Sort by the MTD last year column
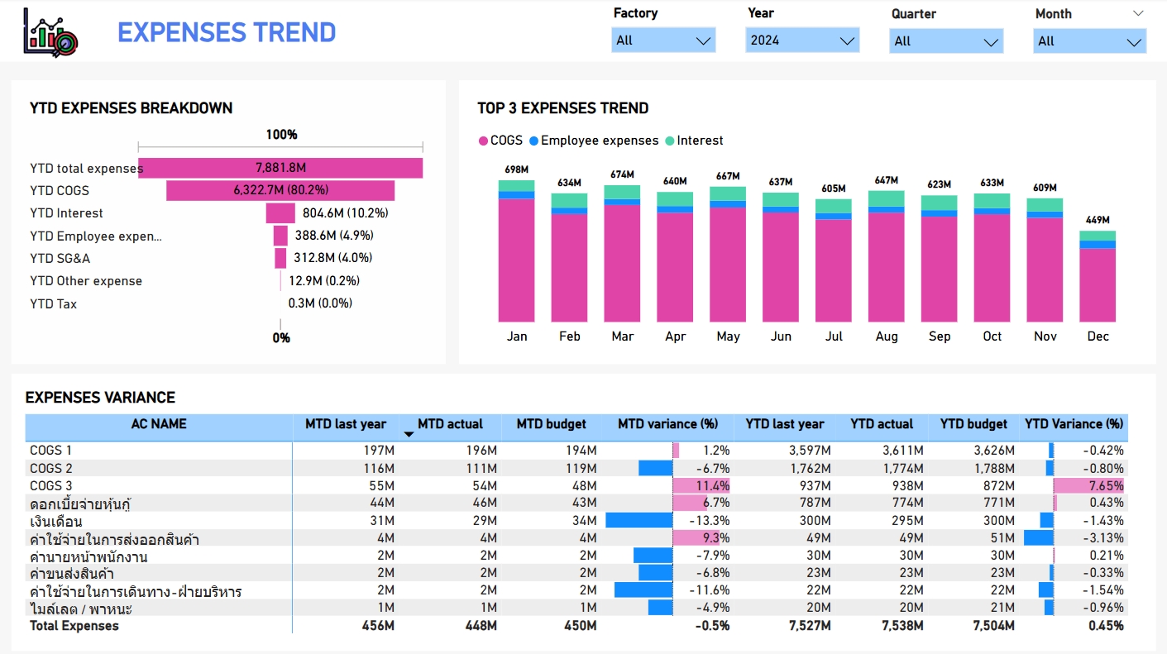 coord(346,424)
